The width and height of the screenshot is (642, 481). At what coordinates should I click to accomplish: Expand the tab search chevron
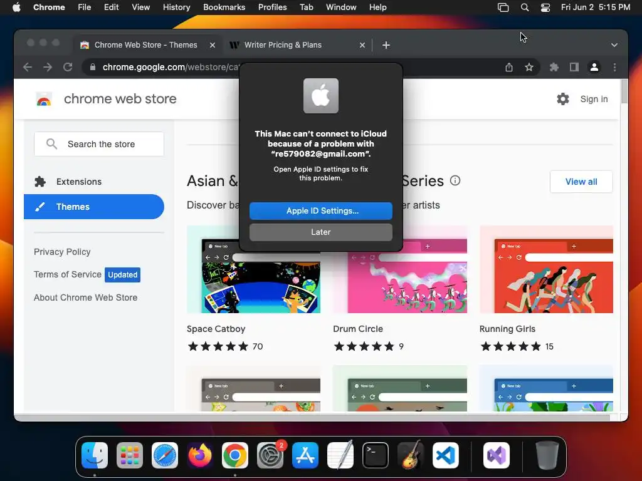pos(614,45)
